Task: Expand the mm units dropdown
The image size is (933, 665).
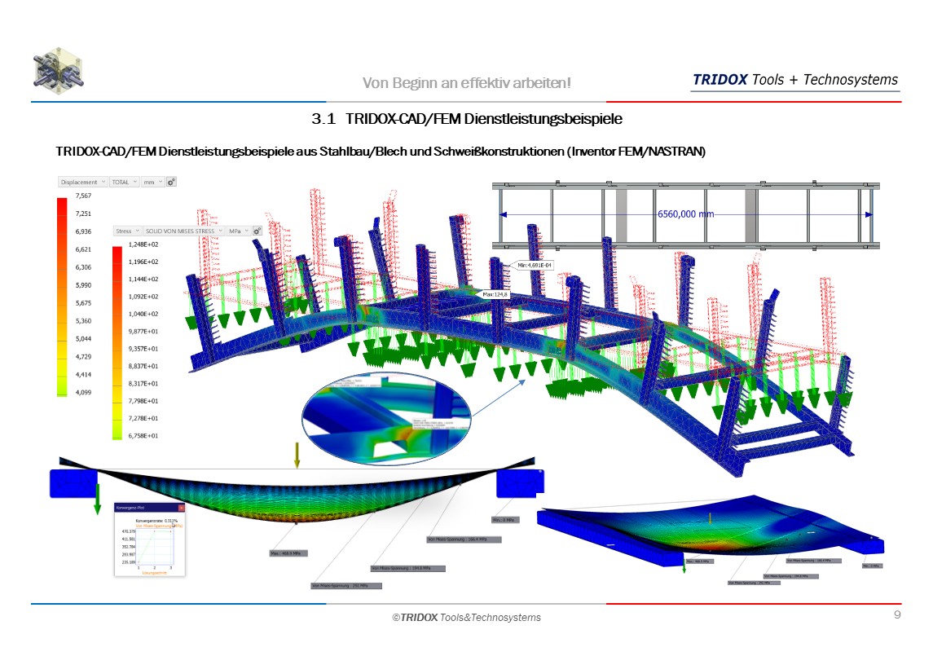Action: point(152,182)
